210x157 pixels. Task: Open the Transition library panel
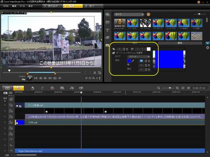108,22
